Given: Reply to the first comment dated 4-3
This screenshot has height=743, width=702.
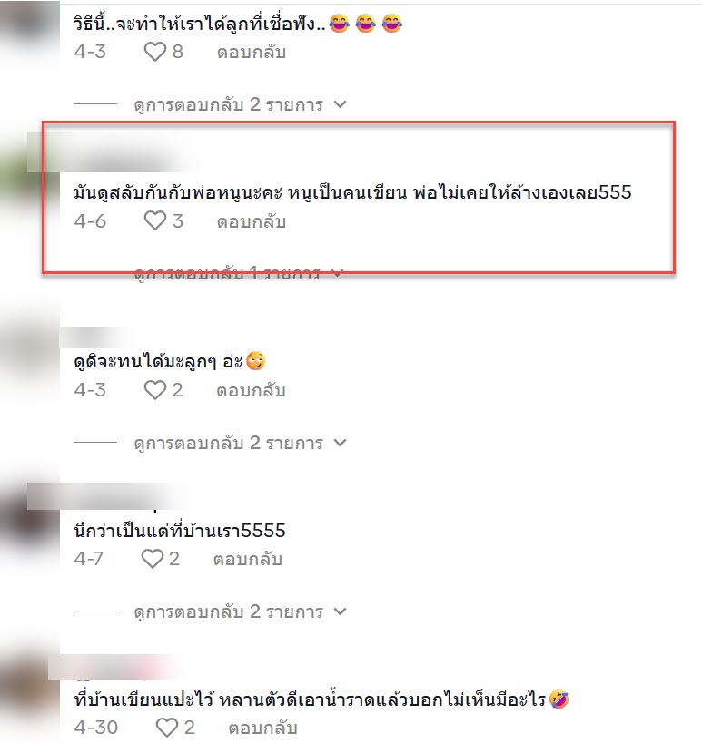Looking at the screenshot, I should (x=252, y=52).
